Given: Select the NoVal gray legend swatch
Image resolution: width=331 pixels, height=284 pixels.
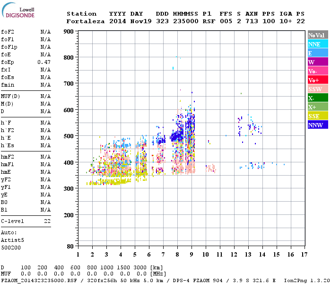Looking at the screenshot, I should tap(318, 35).
